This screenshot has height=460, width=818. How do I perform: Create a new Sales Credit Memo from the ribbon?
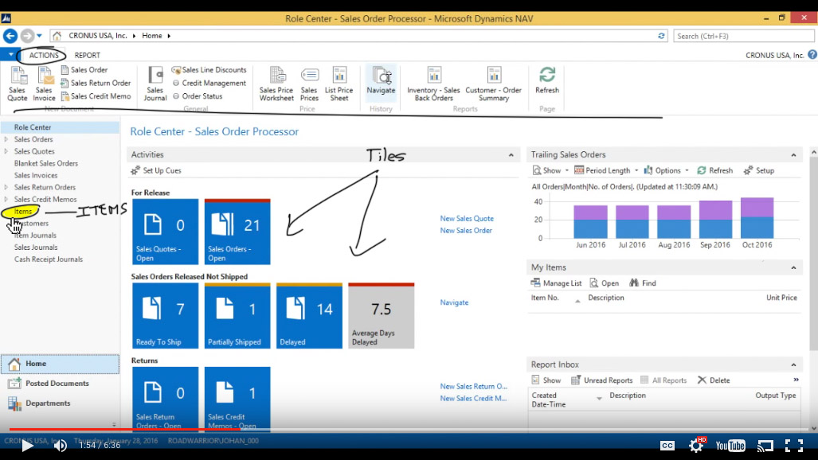[96, 96]
